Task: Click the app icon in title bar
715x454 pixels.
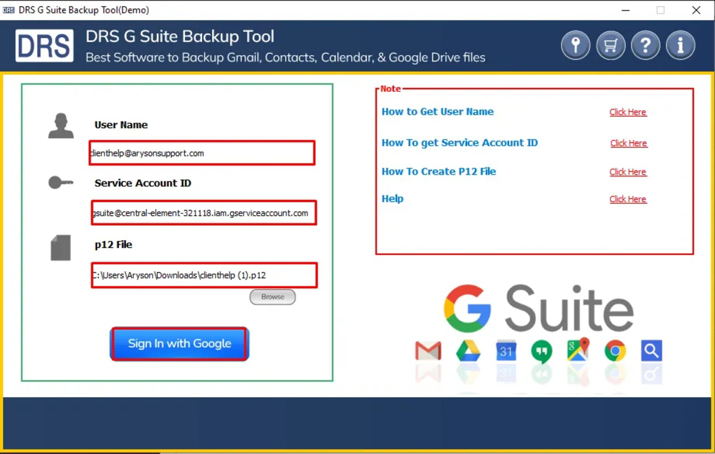Action: click(x=9, y=10)
